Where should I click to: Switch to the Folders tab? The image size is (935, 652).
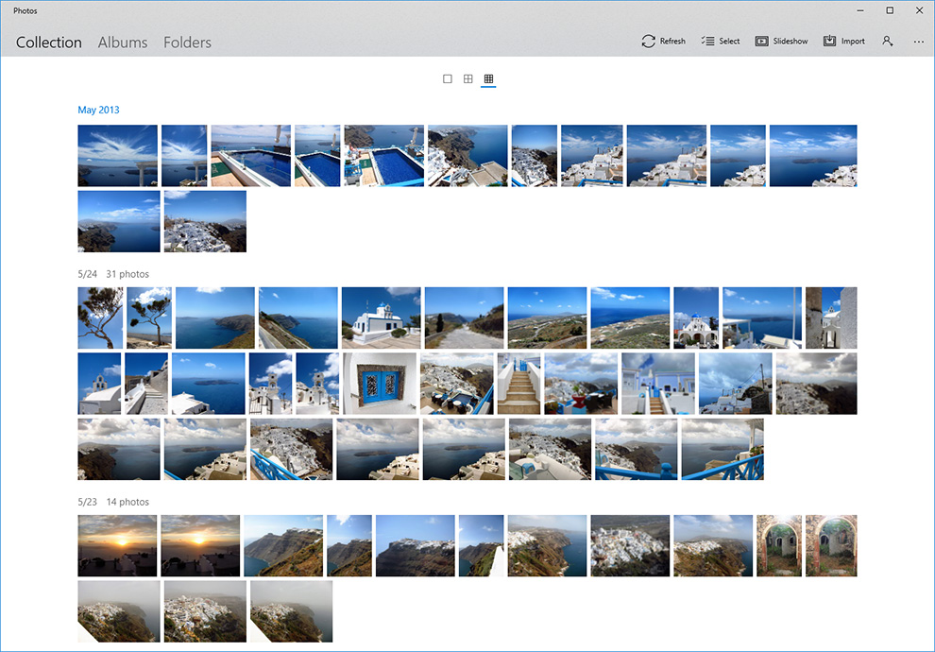pyautogui.click(x=187, y=43)
